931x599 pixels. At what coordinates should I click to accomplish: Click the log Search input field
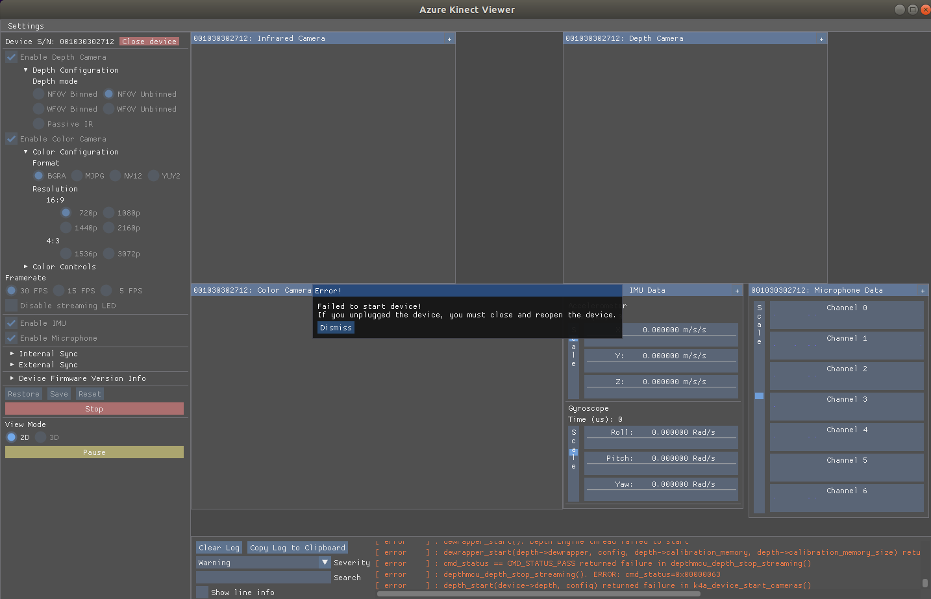coord(263,577)
